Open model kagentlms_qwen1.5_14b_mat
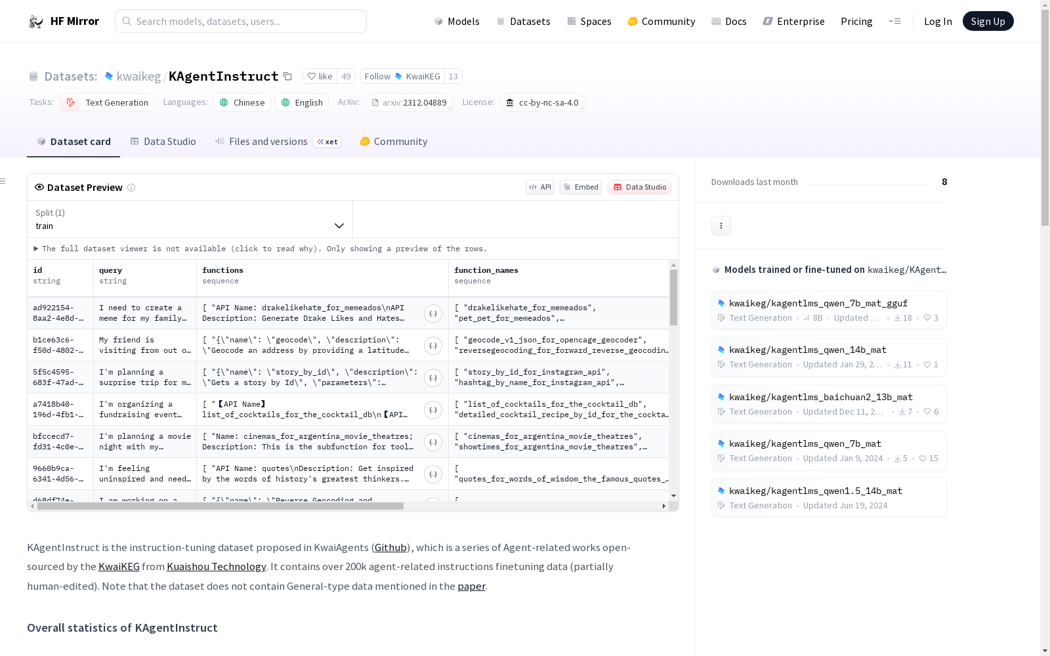The image size is (1050, 656). click(x=829, y=498)
